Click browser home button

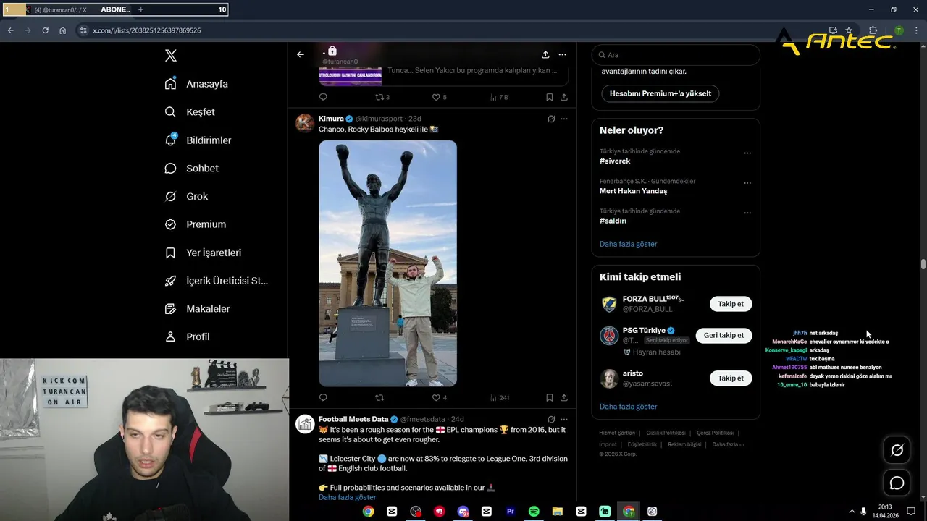click(x=63, y=30)
